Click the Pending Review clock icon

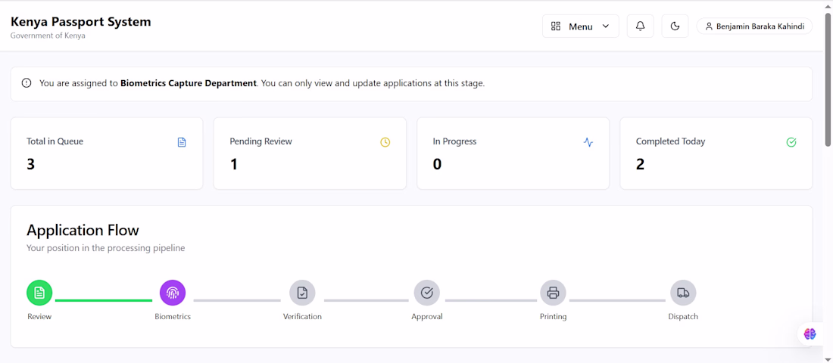click(385, 142)
